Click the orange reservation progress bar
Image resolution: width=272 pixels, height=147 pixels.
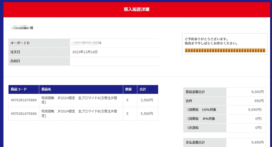point(225,50)
